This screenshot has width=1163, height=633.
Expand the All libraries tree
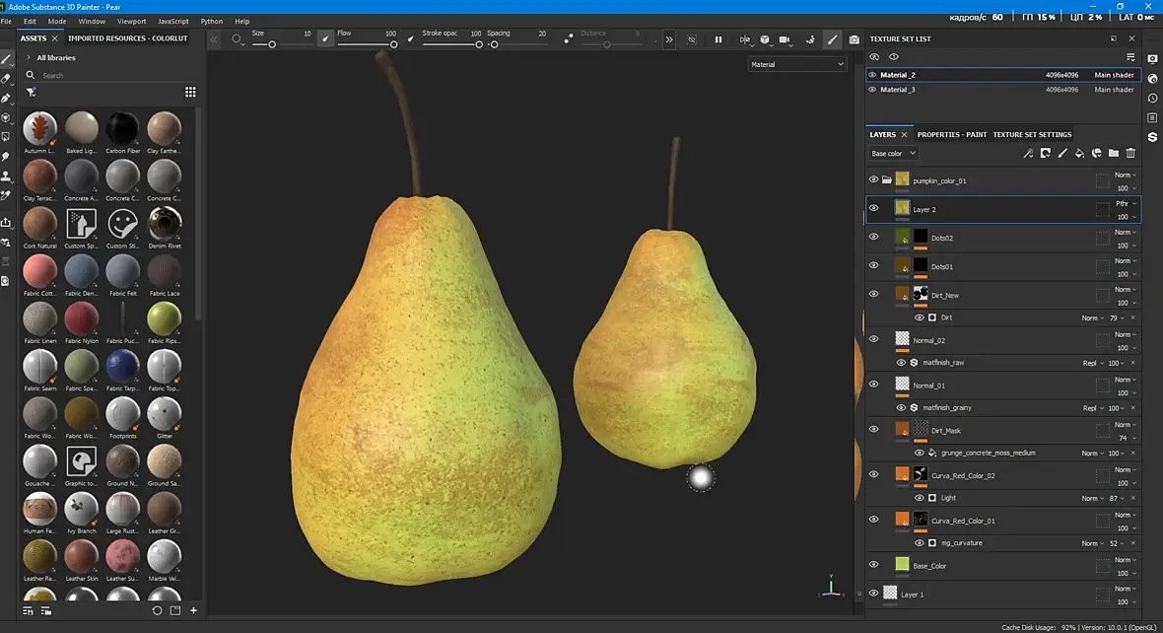click(x=28, y=58)
